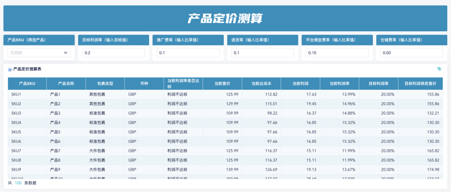This screenshot has width=451, height=192.
Task: Click the 当前利润率 column header
Action: pyautogui.click(x=340, y=83)
